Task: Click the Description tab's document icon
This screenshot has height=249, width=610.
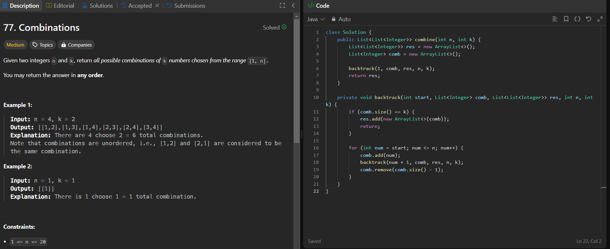Action: [6, 6]
